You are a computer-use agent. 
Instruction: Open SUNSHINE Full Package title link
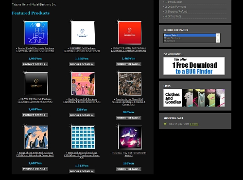(x=82, y=49)
